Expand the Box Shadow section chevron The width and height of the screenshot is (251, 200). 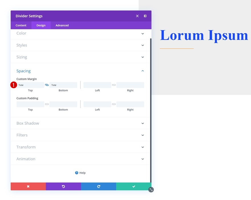coord(143,123)
